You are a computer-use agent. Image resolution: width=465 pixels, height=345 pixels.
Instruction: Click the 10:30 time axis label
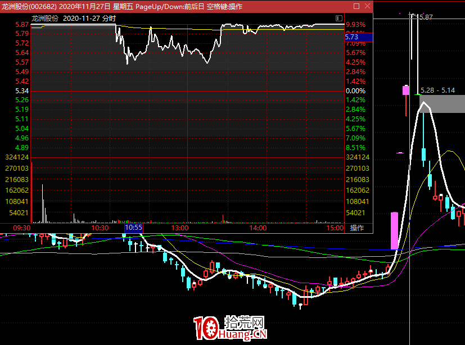point(100,228)
